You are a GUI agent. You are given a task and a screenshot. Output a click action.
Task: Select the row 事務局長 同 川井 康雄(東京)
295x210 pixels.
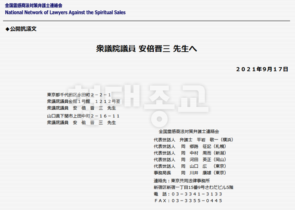(190, 173)
